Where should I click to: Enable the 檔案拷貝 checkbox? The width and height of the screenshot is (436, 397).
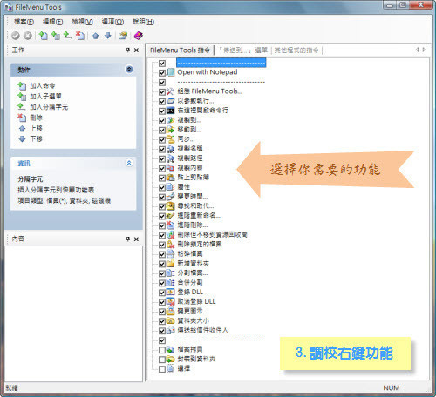point(162,350)
